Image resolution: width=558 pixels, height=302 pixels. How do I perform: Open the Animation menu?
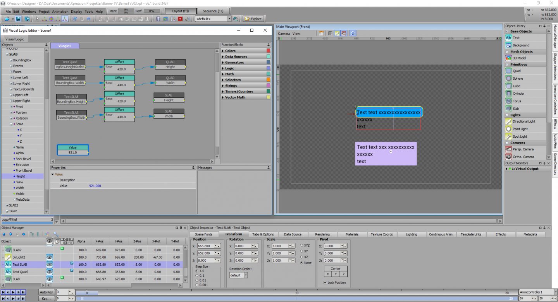tap(60, 12)
